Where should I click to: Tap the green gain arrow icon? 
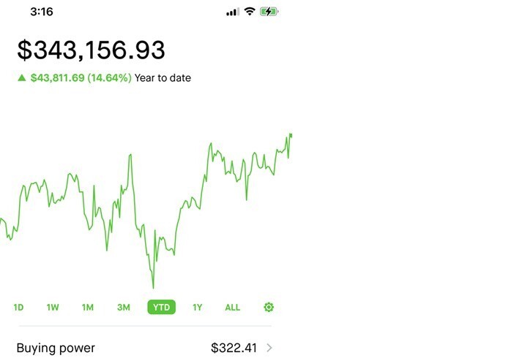[x=22, y=77]
